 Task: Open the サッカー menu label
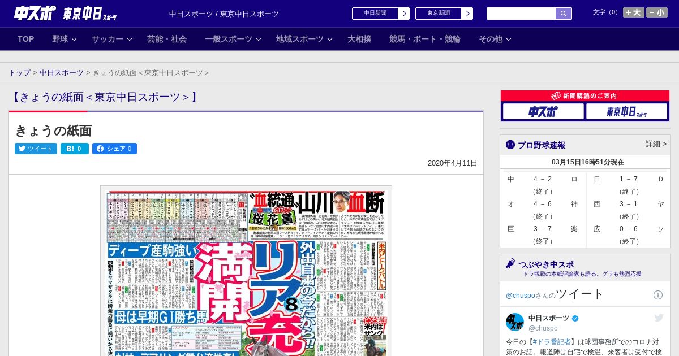[x=108, y=39]
